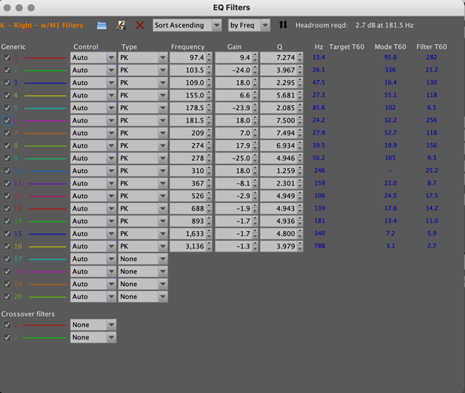Click the red X delete filters icon

click(140, 25)
